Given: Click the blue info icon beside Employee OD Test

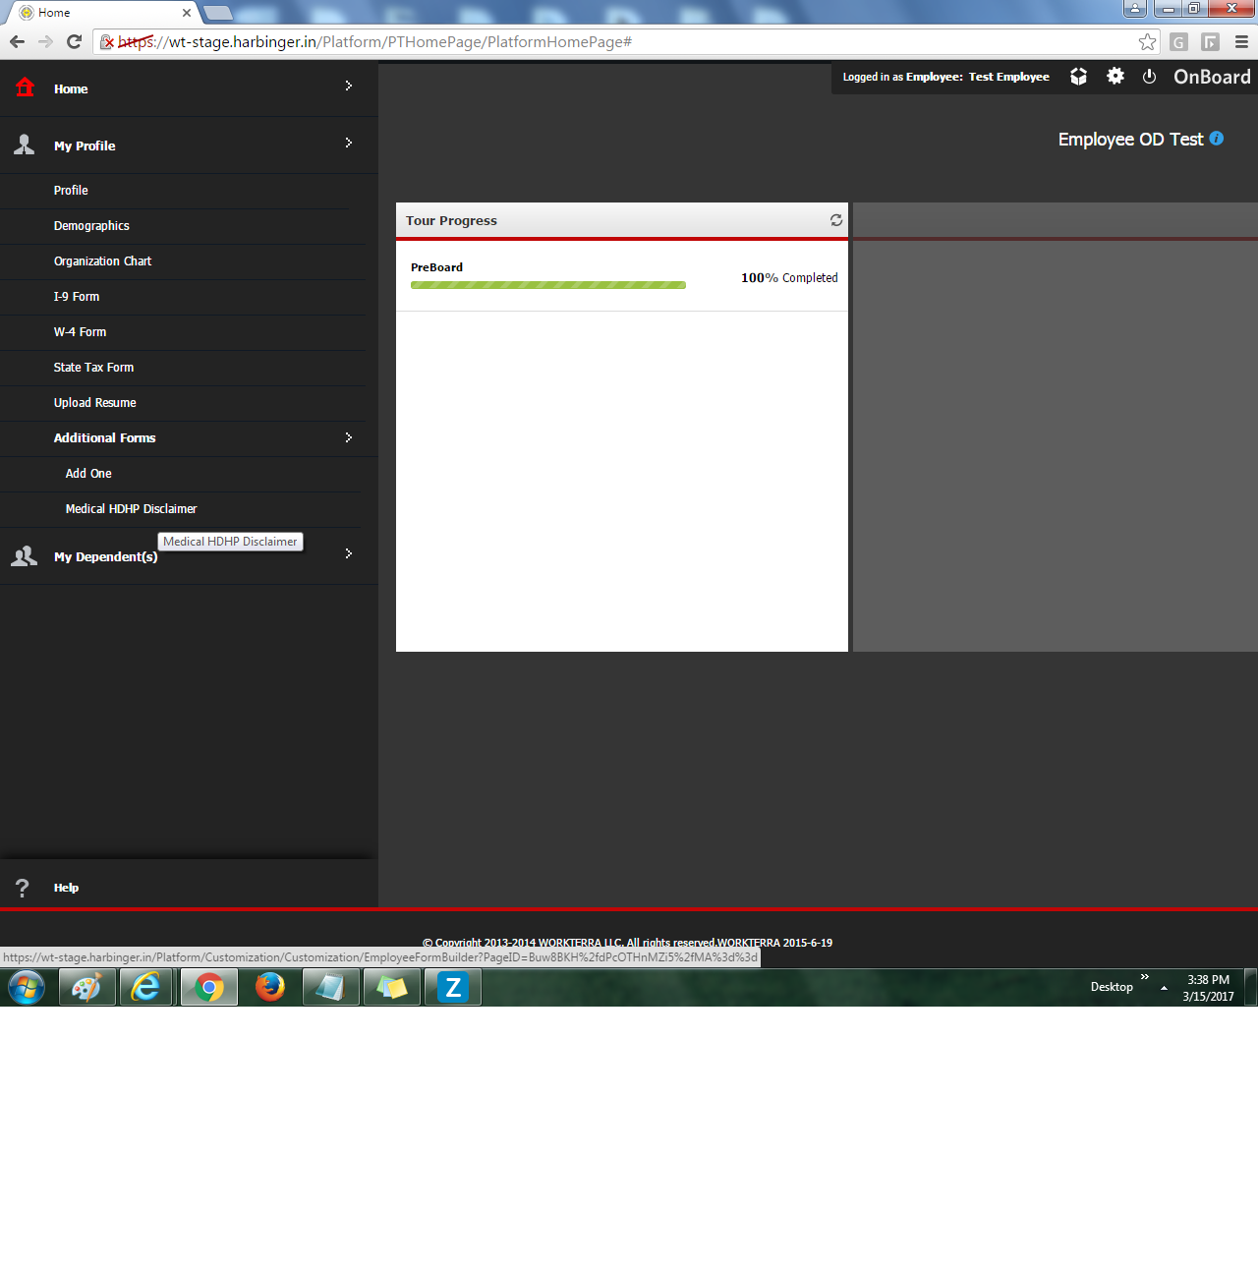Looking at the screenshot, I should tap(1217, 139).
